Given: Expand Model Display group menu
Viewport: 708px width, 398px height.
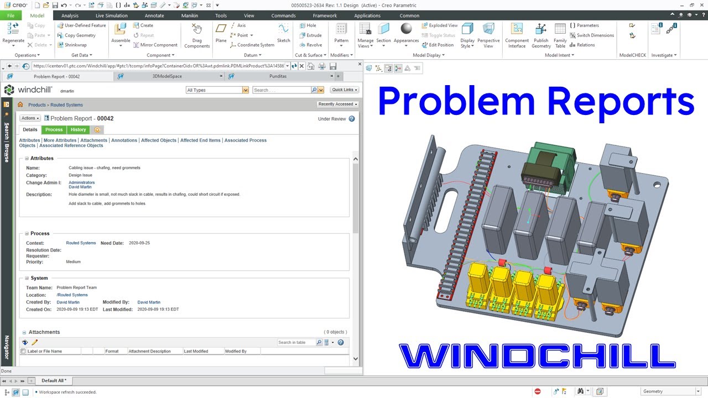Looking at the screenshot, I should (429, 55).
